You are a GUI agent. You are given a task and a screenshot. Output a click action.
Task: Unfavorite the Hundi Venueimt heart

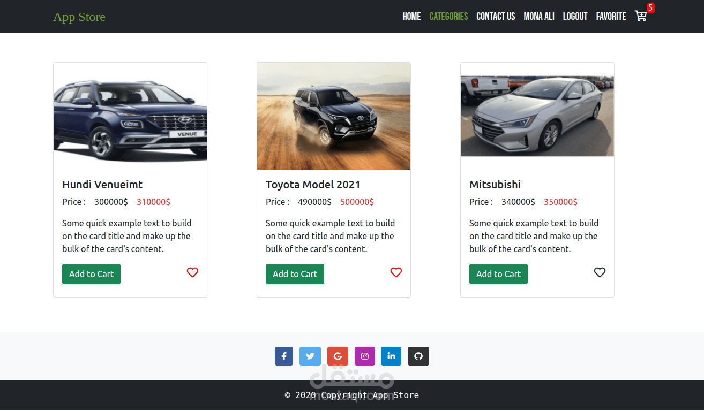192,272
